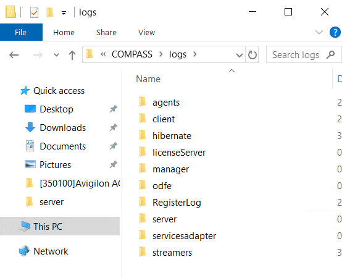This screenshot has width=342, height=278.
Task: Click the window folder icon in the title bar
Action: point(10,12)
